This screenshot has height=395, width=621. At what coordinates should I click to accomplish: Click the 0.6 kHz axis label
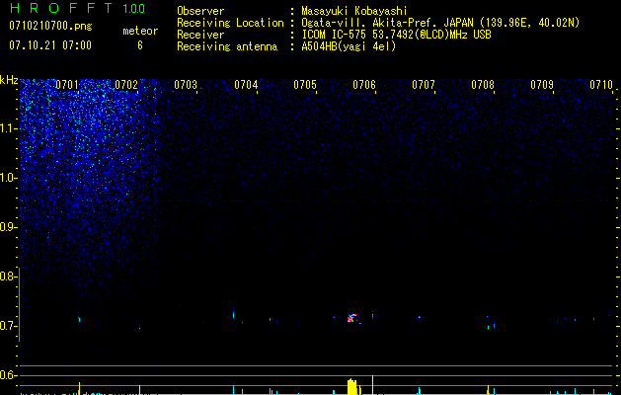[x=9, y=375]
